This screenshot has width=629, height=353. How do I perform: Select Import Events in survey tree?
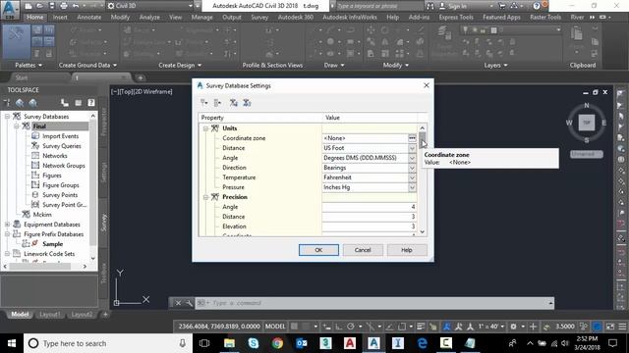point(60,136)
